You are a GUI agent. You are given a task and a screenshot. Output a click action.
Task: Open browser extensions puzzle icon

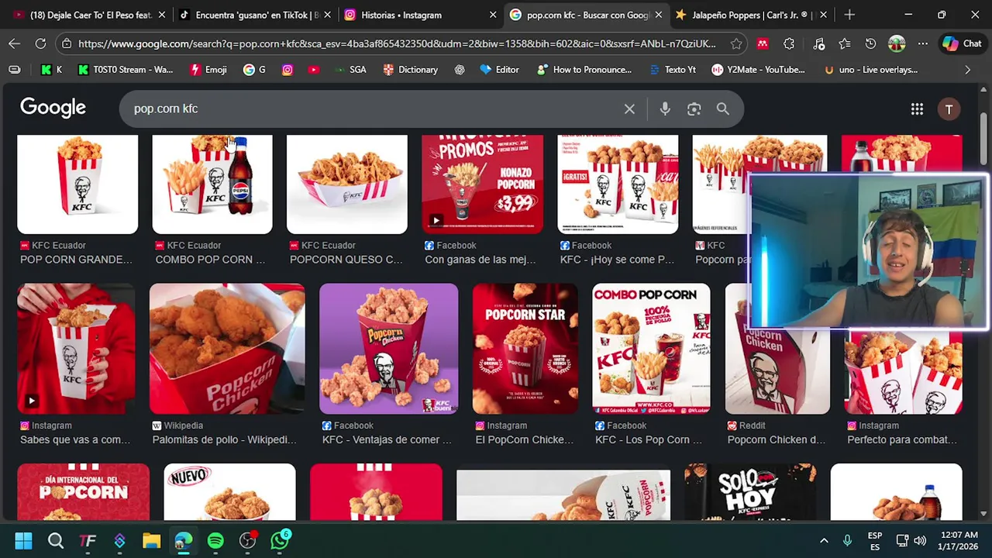pyautogui.click(x=789, y=44)
